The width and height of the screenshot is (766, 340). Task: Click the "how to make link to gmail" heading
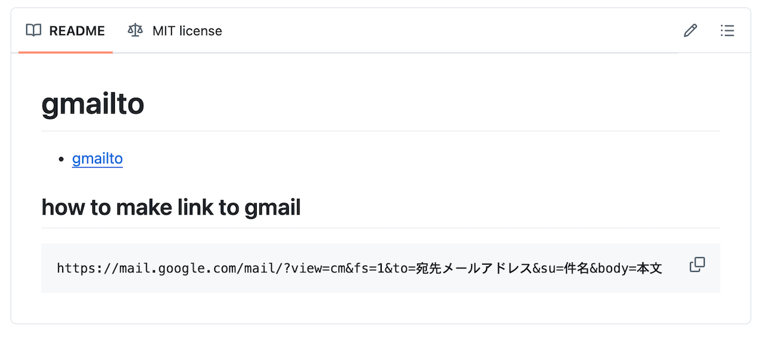(171, 207)
